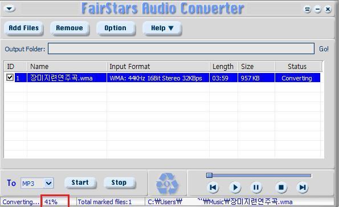
Task: Click the Start conversion button
Action: [x=80, y=182]
